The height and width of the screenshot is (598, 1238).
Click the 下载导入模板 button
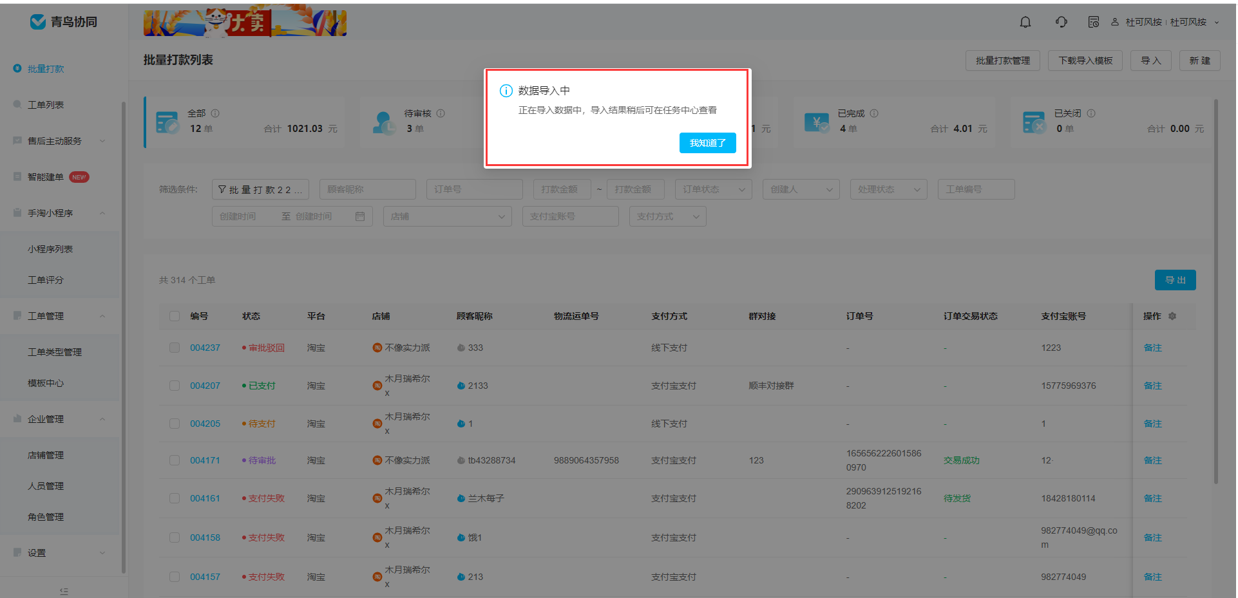(x=1085, y=61)
